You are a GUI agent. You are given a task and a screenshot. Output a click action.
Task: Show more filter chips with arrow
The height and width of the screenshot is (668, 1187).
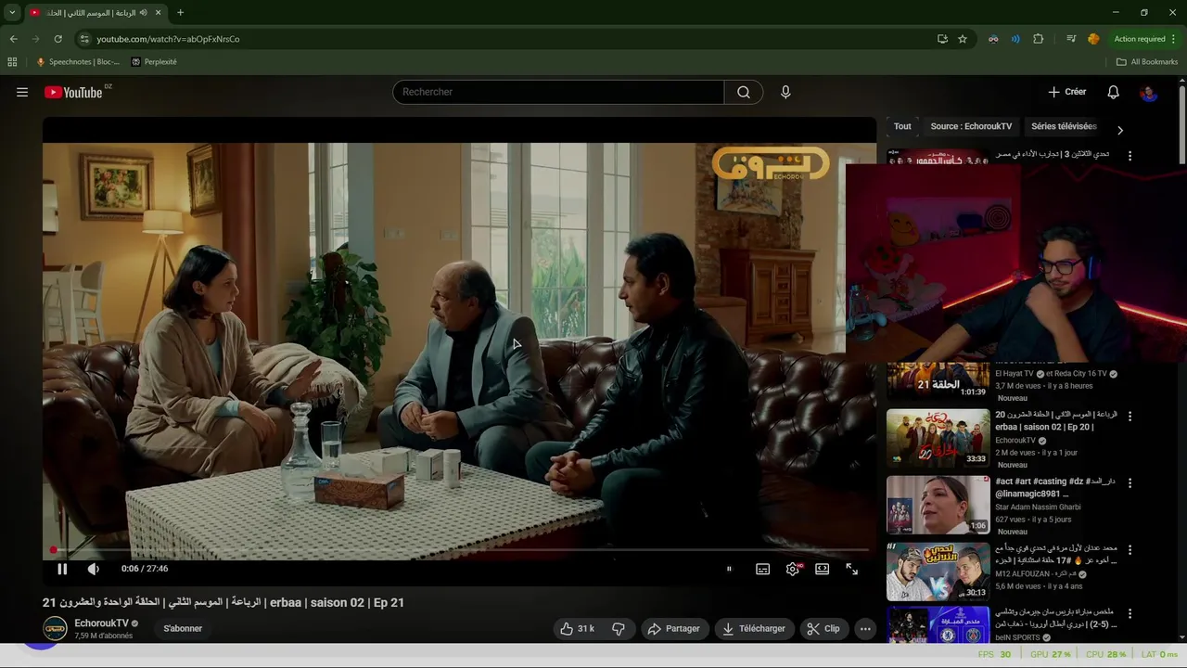(x=1119, y=130)
